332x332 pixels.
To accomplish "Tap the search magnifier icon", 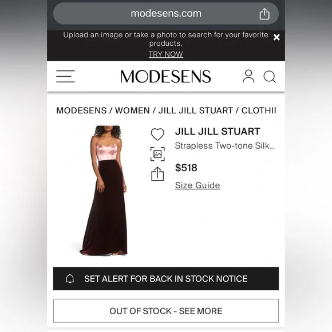I will coord(270,77).
